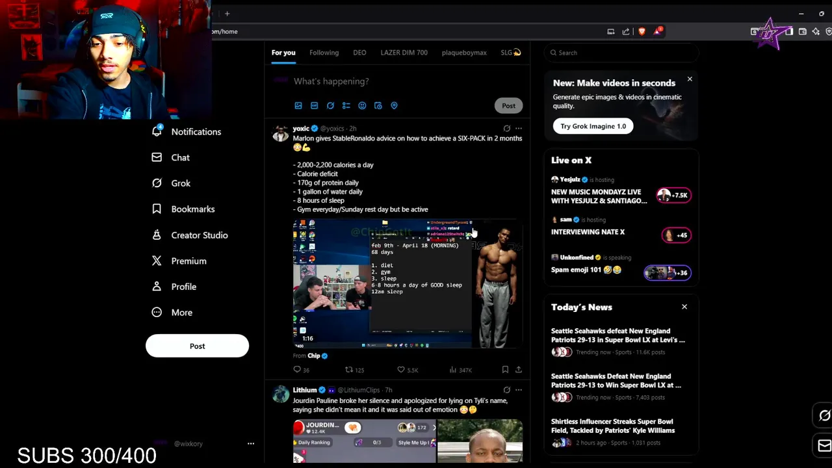Open Shirtless Influencer Streaks Super Bowl news
Viewport: 832px width, 468px height.
point(621,432)
